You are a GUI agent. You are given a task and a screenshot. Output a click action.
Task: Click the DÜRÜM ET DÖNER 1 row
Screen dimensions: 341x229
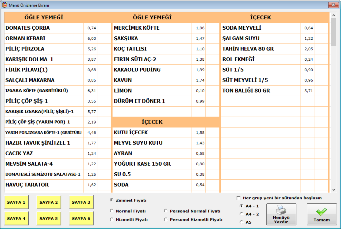[x=139, y=101]
